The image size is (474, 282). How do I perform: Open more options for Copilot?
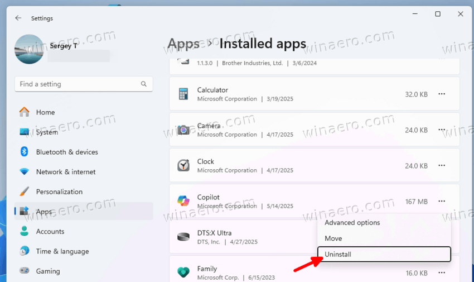[x=442, y=201]
